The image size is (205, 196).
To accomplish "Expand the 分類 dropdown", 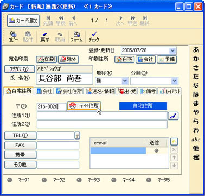I will pyautogui.click(x=175, y=81).
